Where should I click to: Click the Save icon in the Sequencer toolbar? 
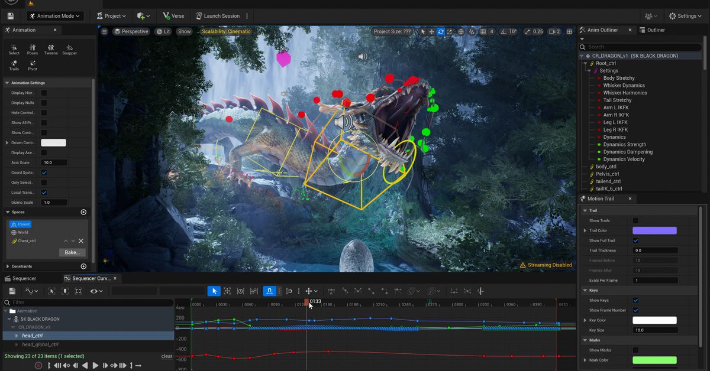(11, 291)
